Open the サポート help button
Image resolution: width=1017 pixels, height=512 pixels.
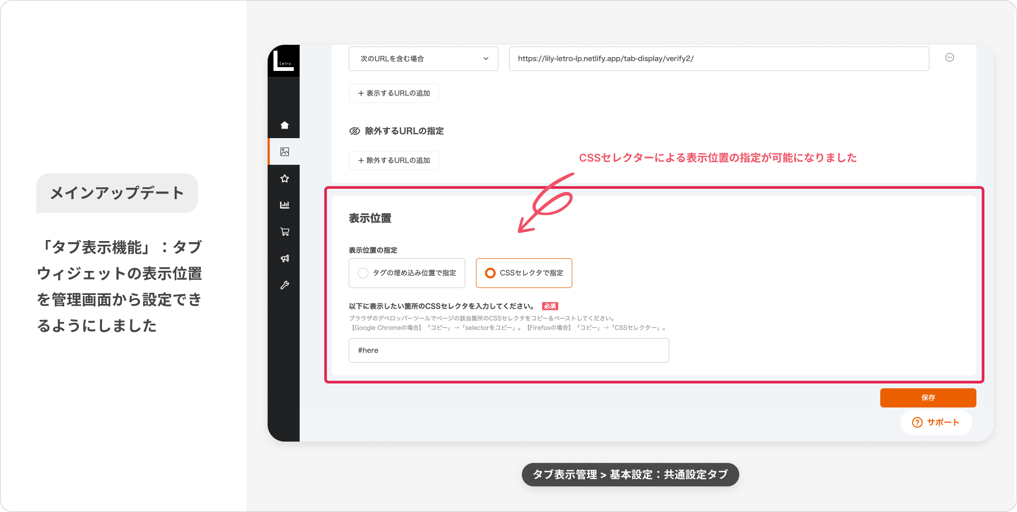pos(936,422)
